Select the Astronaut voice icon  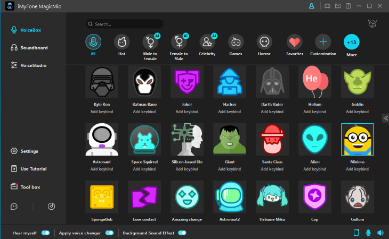pyautogui.click(x=102, y=139)
